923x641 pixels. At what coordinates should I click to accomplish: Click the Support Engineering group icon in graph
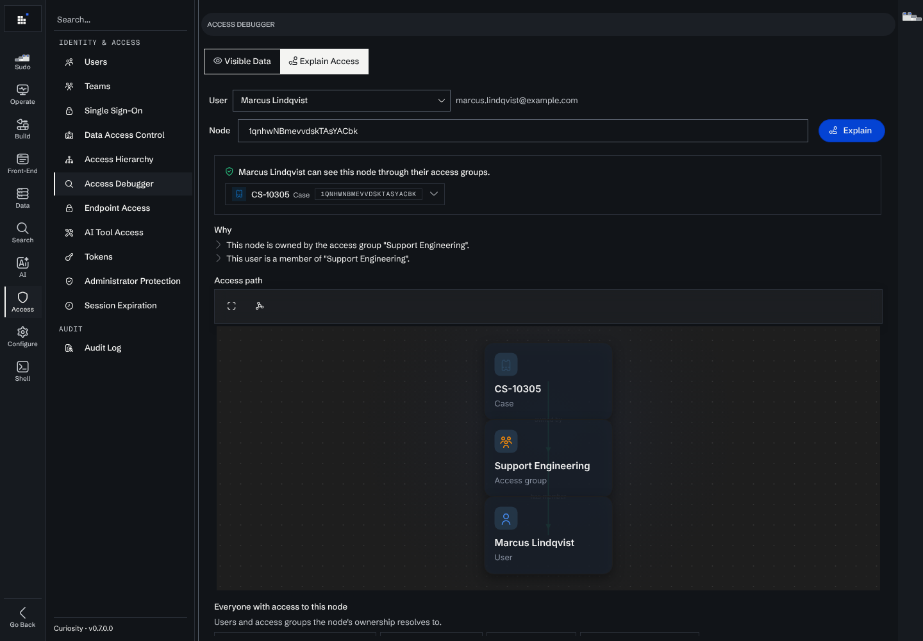tap(506, 442)
